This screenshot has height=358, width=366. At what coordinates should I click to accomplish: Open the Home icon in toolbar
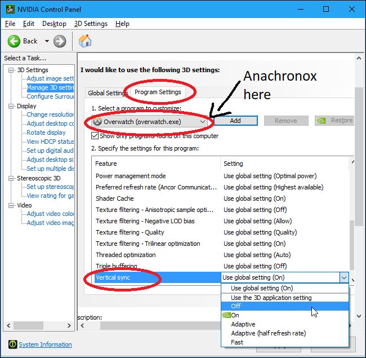click(x=85, y=41)
